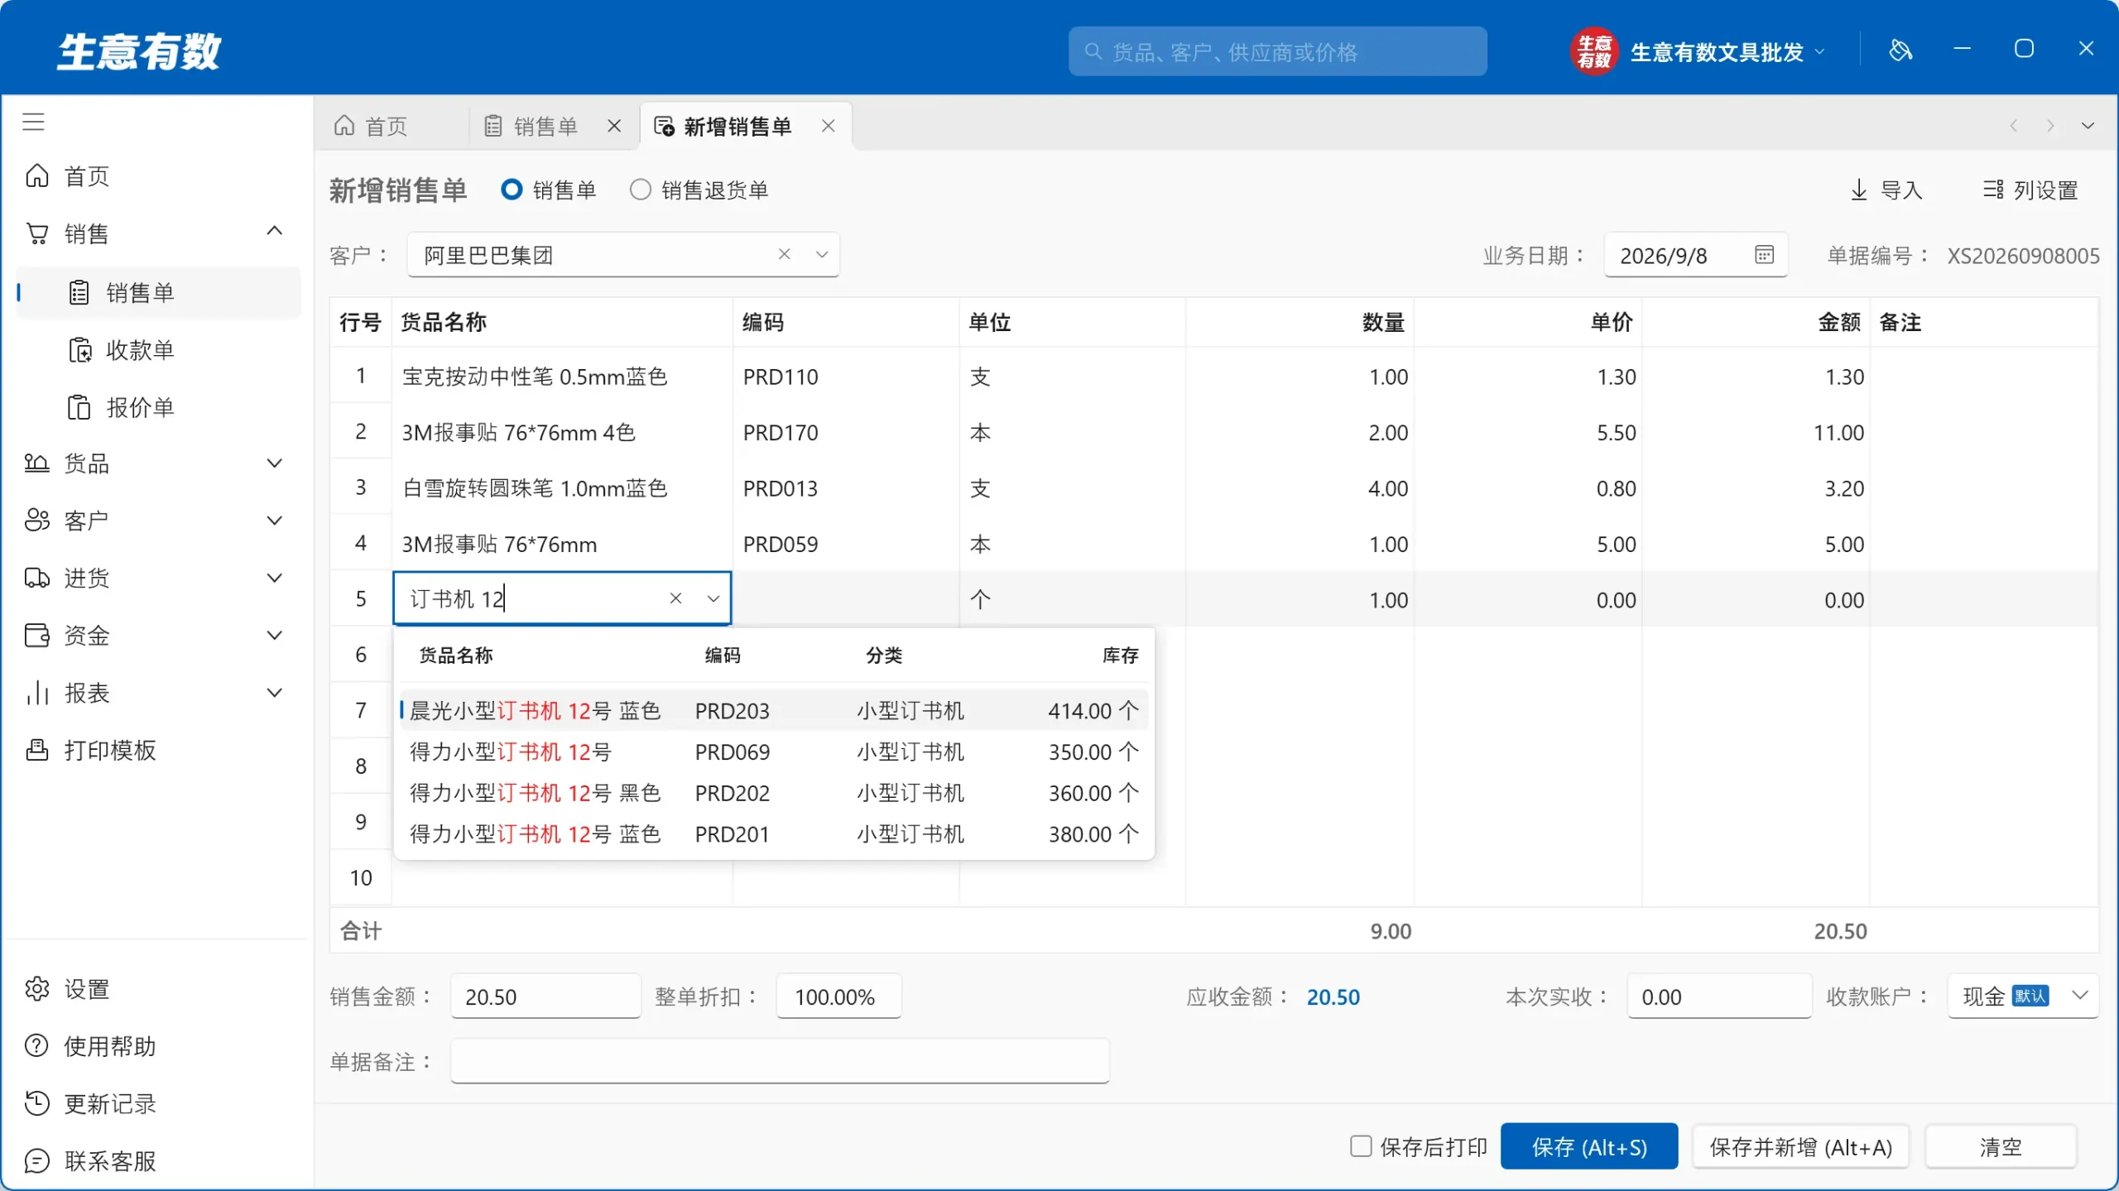
Task: Click the theme icon in title bar
Action: pos(1900,50)
